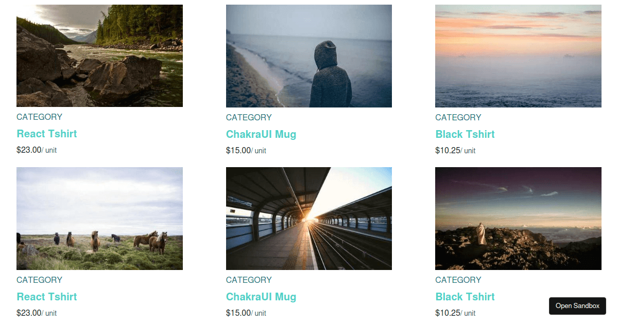618x324 pixels.
Task: Select CATEGORY label under train station photo
Action: [249, 280]
